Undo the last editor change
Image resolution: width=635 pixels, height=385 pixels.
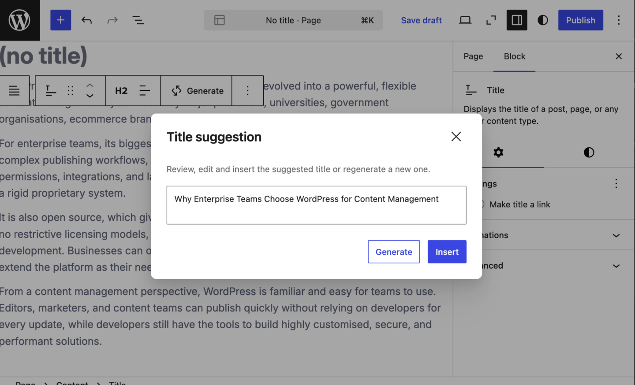87,20
